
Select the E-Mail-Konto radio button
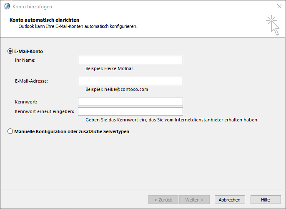(x=10, y=51)
